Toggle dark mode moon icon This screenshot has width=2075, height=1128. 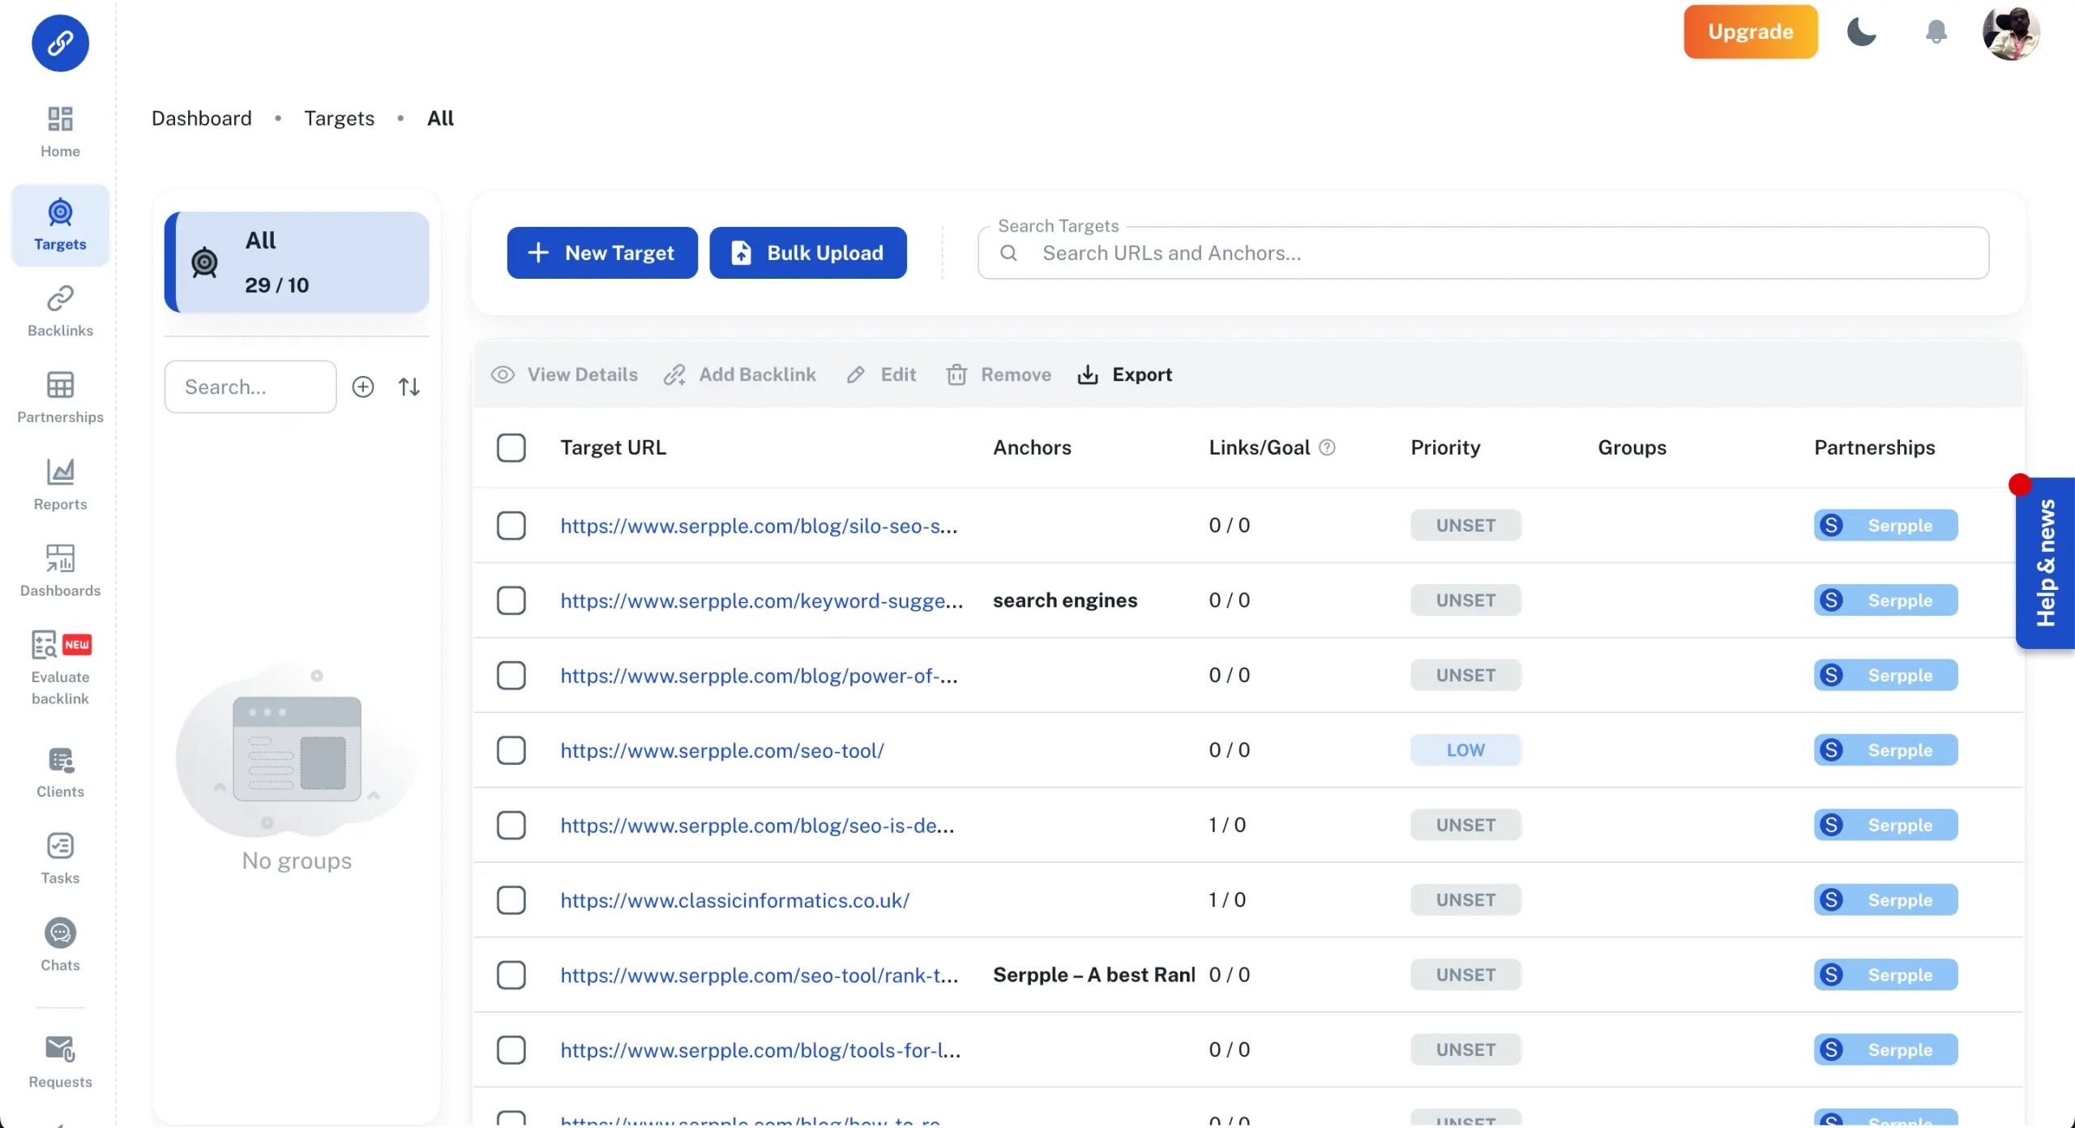pos(1861,32)
